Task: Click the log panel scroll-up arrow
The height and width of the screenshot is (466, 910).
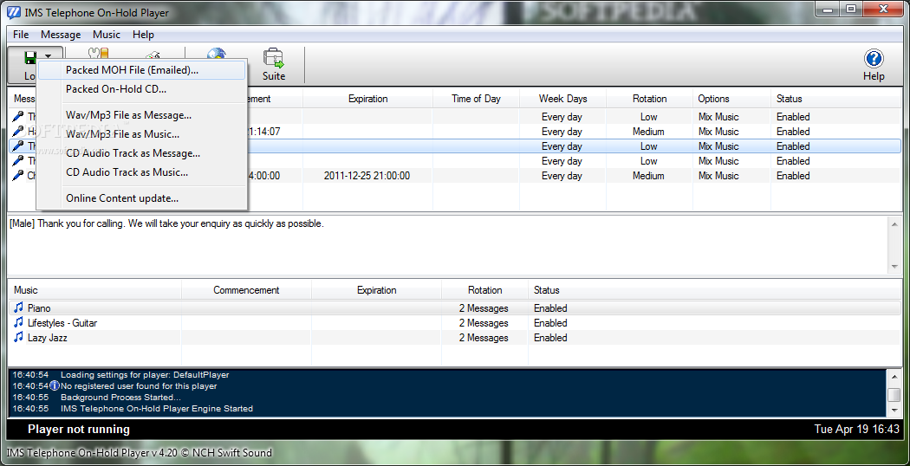Action: (x=894, y=376)
